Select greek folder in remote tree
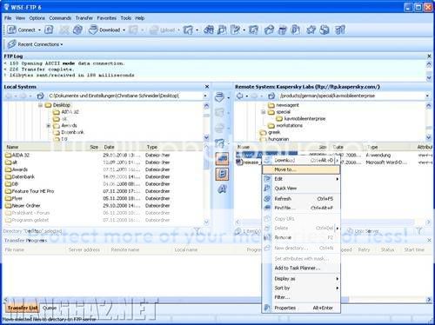This screenshot has height=325, width=435. [x=274, y=132]
